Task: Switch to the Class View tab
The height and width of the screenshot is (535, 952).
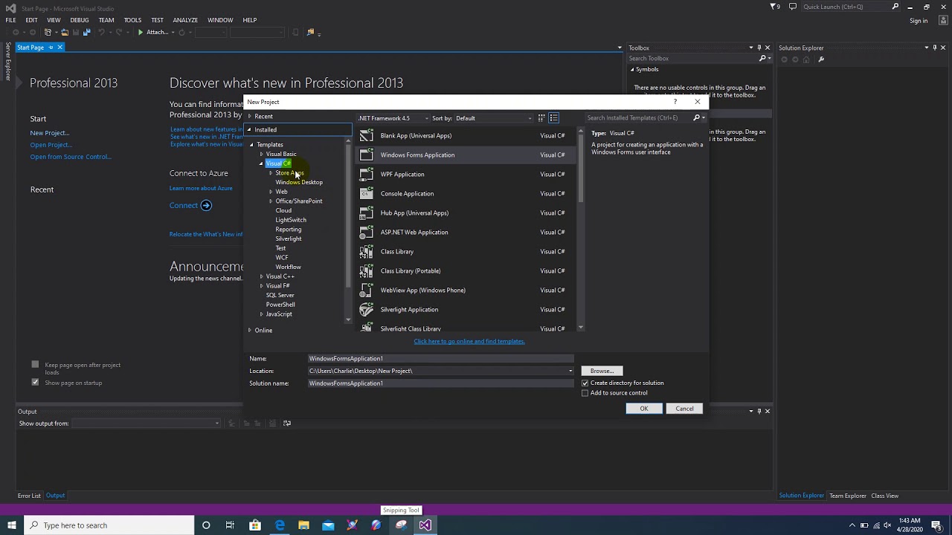Action: pyautogui.click(x=885, y=496)
